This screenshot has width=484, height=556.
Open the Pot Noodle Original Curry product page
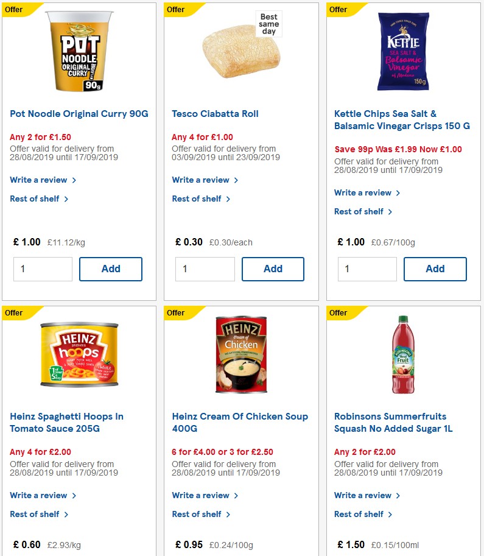[79, 113]
